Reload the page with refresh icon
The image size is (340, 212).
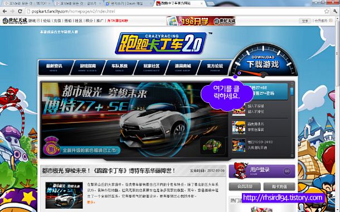tap(20, 11)
